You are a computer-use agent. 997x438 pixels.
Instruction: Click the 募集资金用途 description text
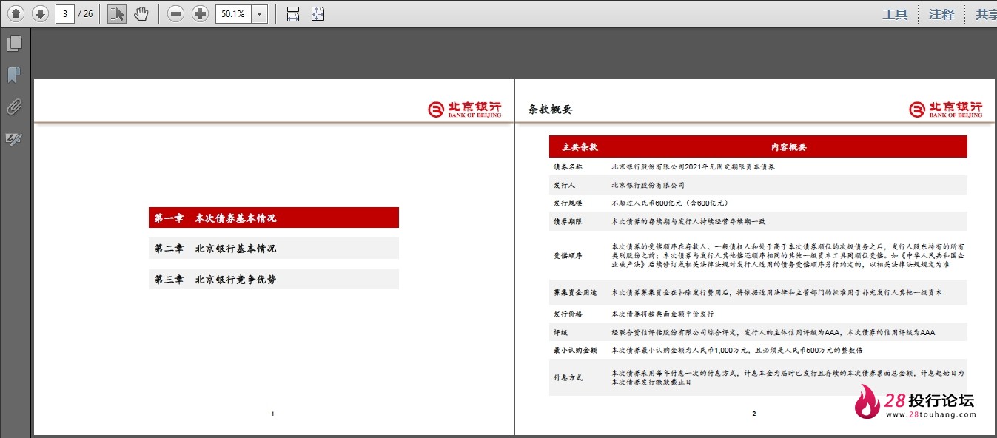(x=777, y=292)
